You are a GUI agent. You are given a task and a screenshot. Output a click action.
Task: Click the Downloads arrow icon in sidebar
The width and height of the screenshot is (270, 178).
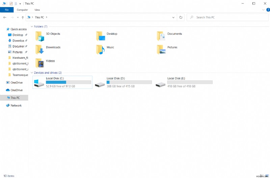tap(10, 41)
